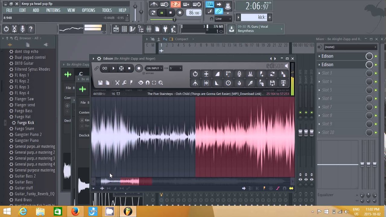Open the help question mark icon
Image resolution: width=386 pixels, height=217 pixels.
(x=30, y=29)
